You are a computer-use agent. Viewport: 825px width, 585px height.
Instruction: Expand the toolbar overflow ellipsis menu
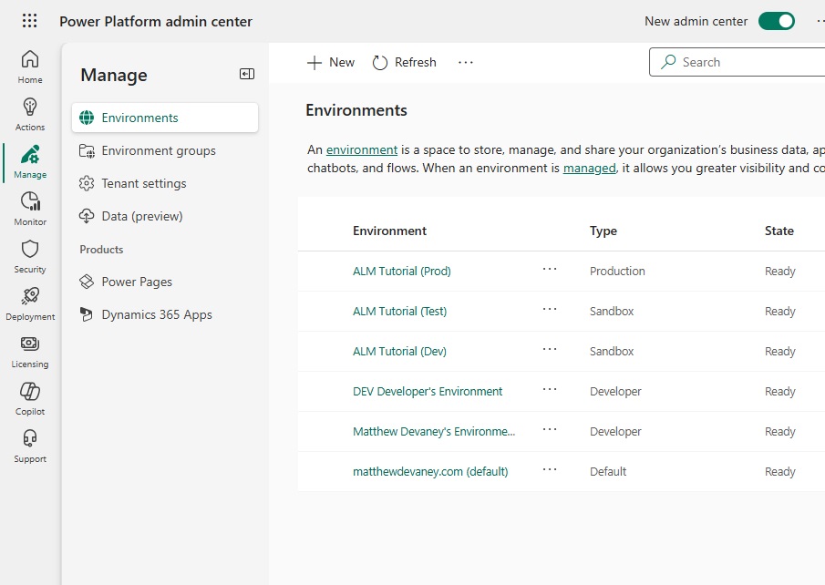click(466, 62)
